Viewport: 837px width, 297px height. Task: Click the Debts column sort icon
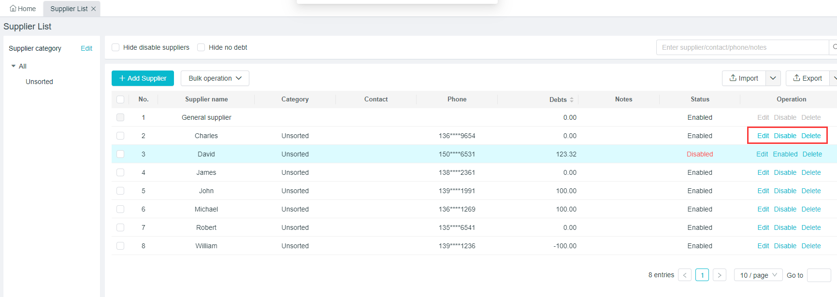(572, 99)
